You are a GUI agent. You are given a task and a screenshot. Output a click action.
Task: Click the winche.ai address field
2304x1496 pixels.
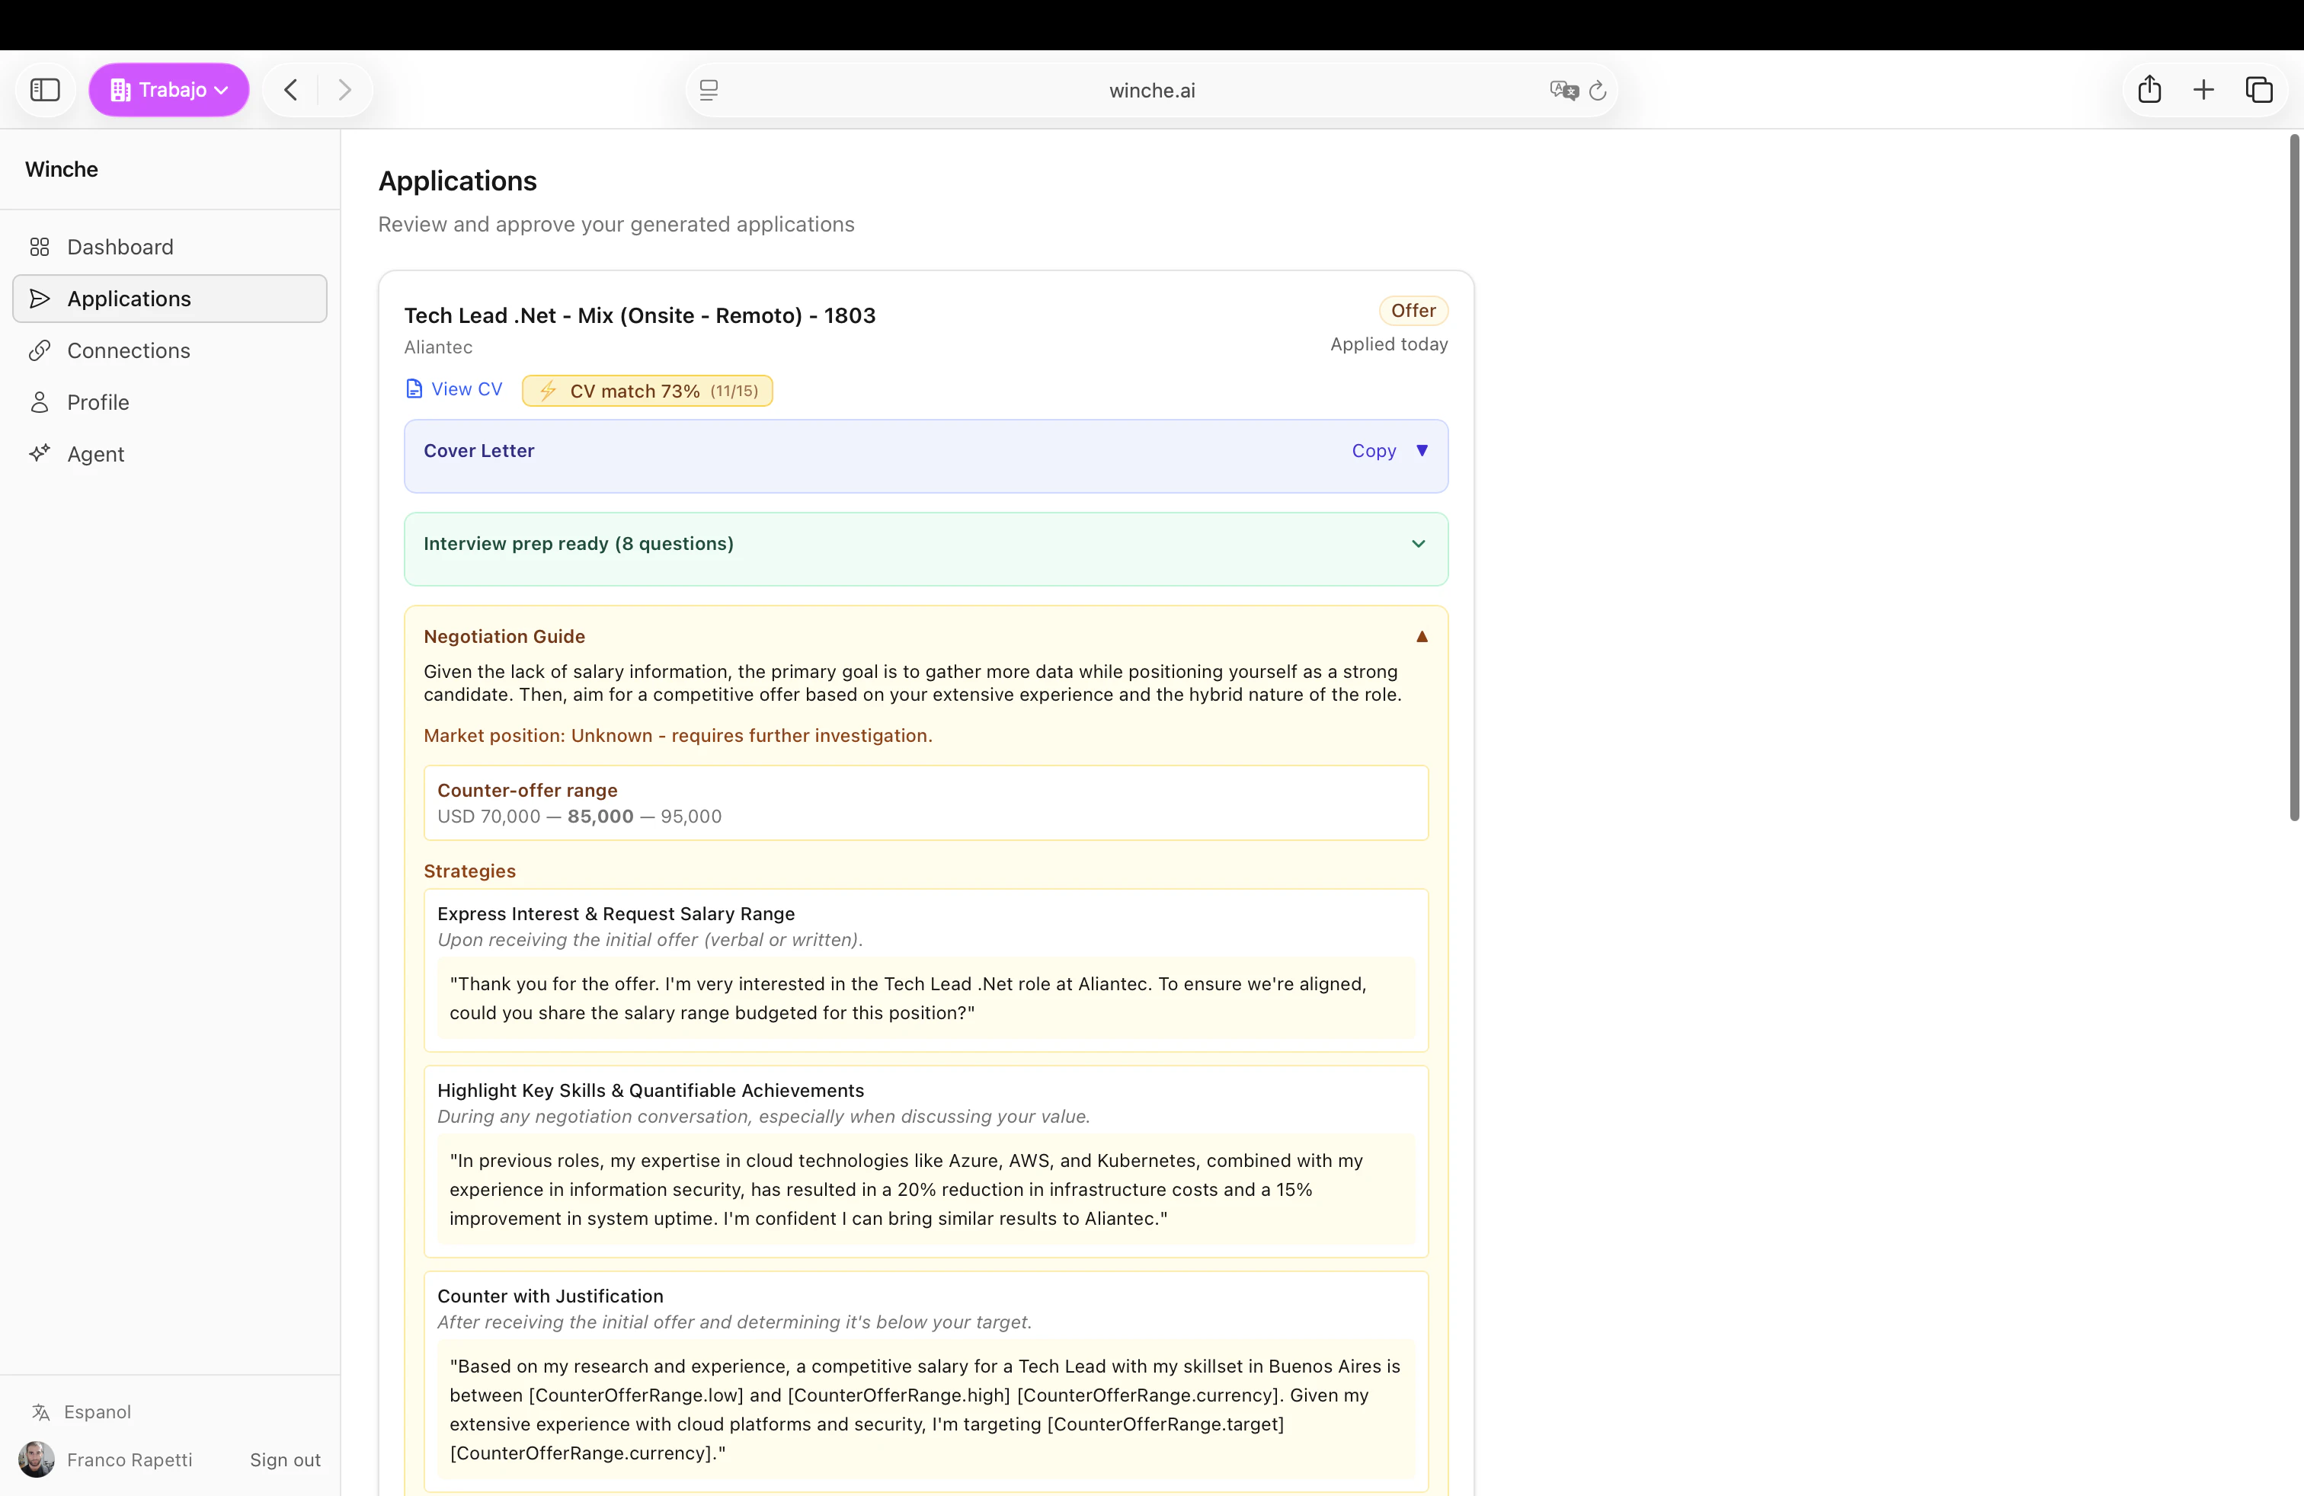1151,90
